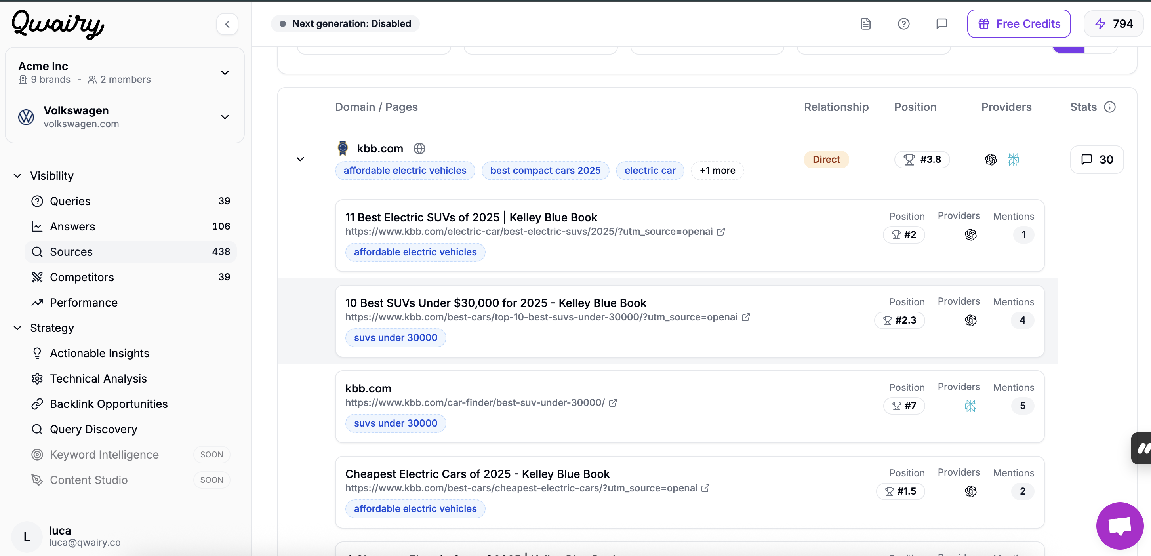Click the mentions count 5 in car-finder card
1151x556 pixels.
[x=1022, y=406]
